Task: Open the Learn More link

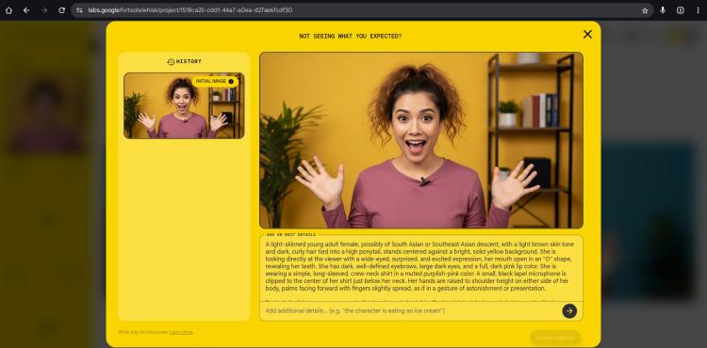Action: click(181, 332)
